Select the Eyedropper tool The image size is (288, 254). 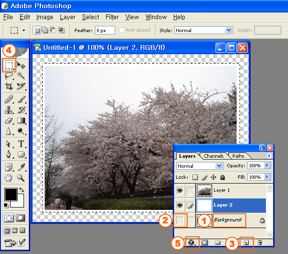(21, 167)
